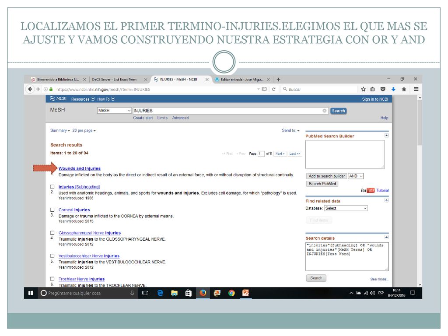Open the Windows Store taskbar icon
The width and height of the screenshot is (448, 336).
tap(189, 293)
